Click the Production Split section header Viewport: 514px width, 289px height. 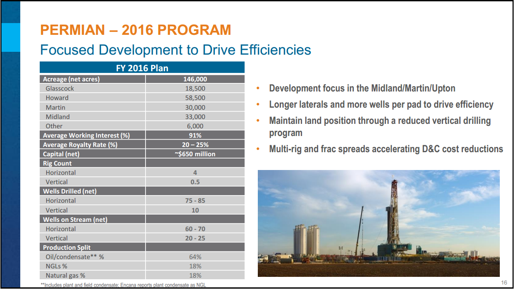pyautogui.click(x=66, y=247)
